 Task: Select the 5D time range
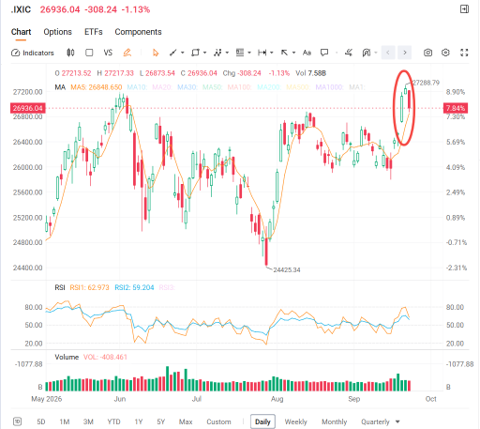pyautogui.click(x=41, y=421)
